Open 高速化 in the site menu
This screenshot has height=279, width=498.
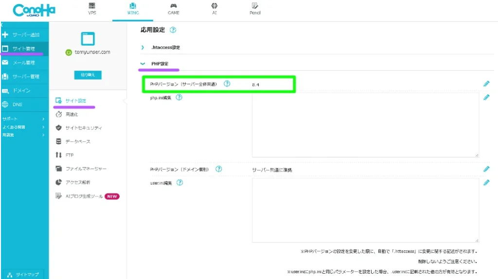[x=72, y=114]
